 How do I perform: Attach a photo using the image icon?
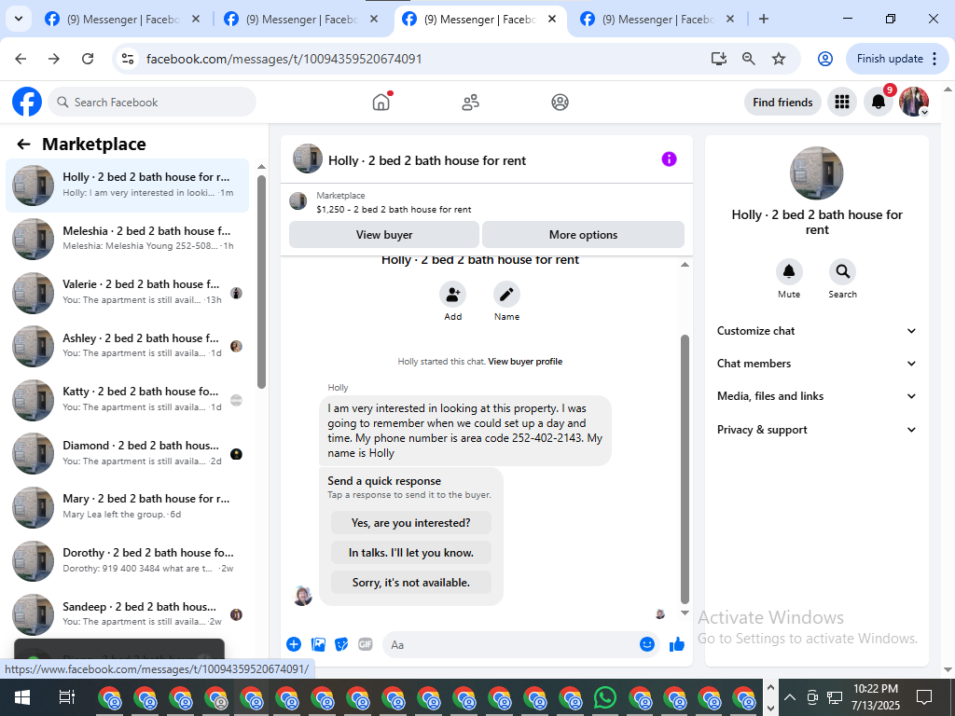[318, 644]
